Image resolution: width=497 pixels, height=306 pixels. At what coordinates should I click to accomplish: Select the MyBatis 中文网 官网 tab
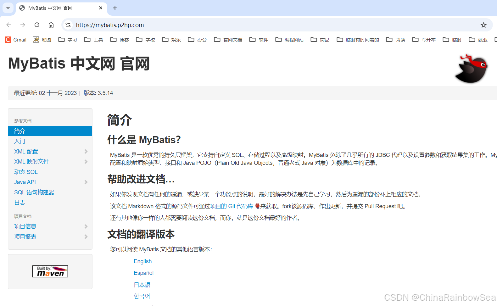coord(61,8)
